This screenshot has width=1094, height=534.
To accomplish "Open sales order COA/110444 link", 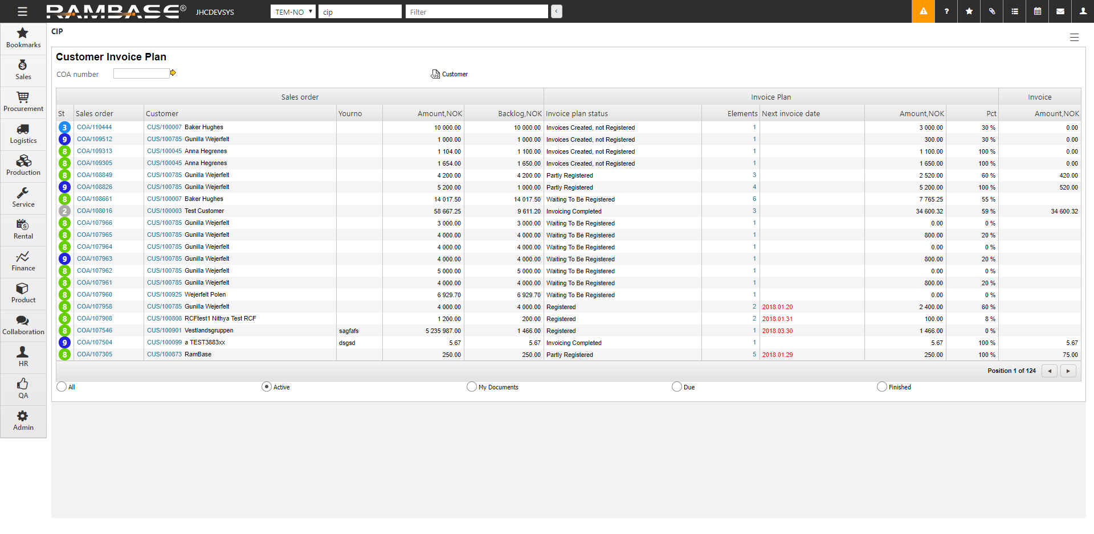I will click(95, 128).
